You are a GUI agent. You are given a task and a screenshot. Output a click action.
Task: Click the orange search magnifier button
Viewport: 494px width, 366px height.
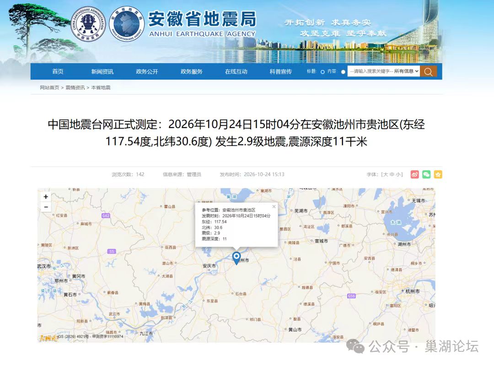pyautogui.click(x=428, y=71)
